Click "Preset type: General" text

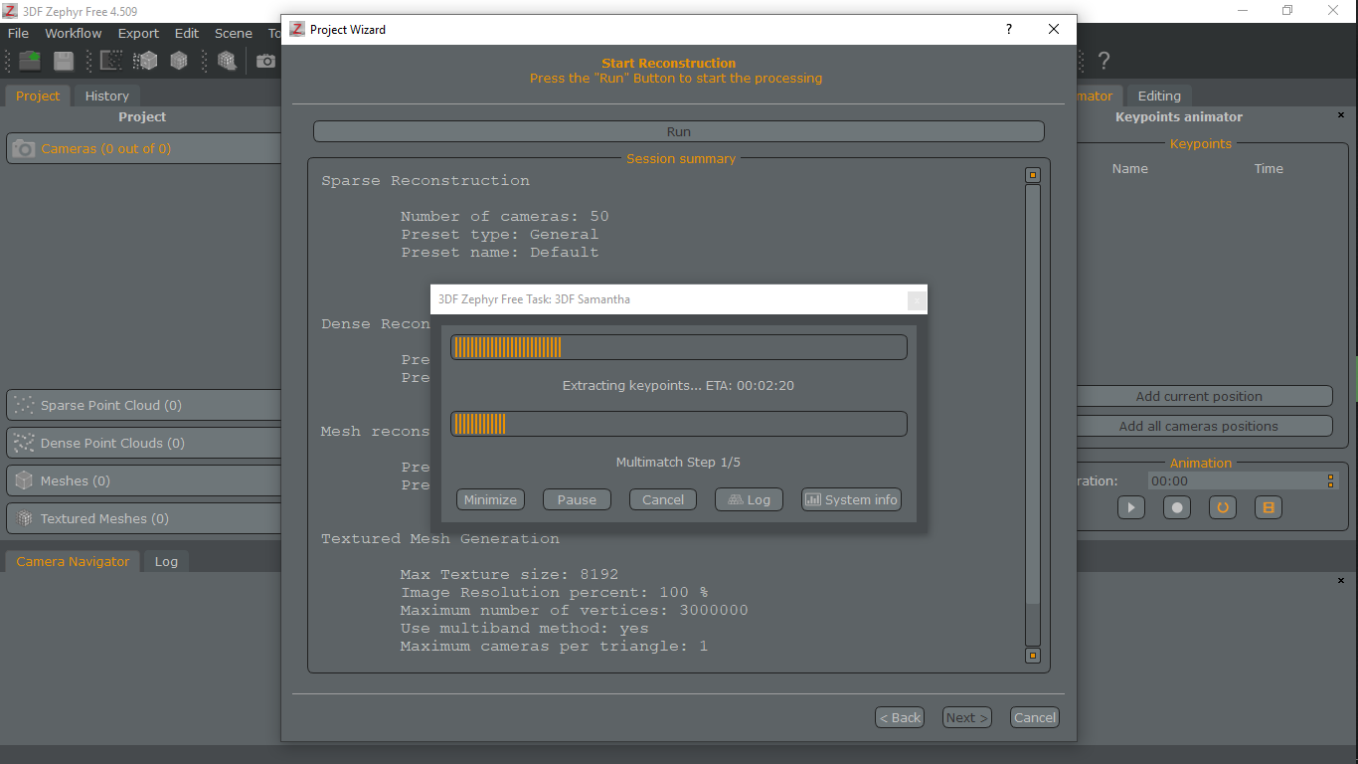point(500,234)
